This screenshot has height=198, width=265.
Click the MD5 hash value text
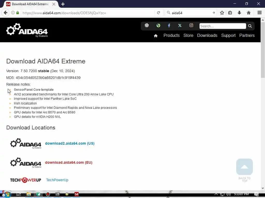[48, 78]
